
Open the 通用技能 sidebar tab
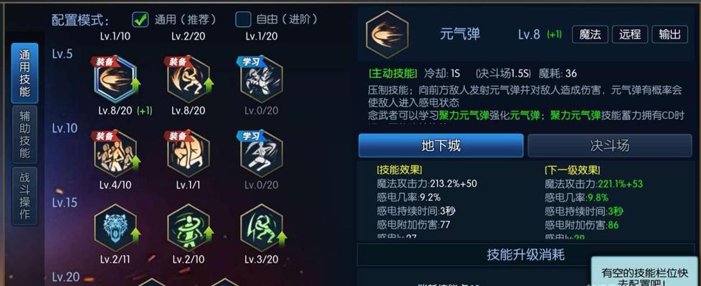[x=25, y=73]
